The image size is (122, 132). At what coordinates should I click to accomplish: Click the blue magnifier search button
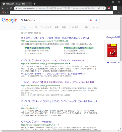coord(96,20)
